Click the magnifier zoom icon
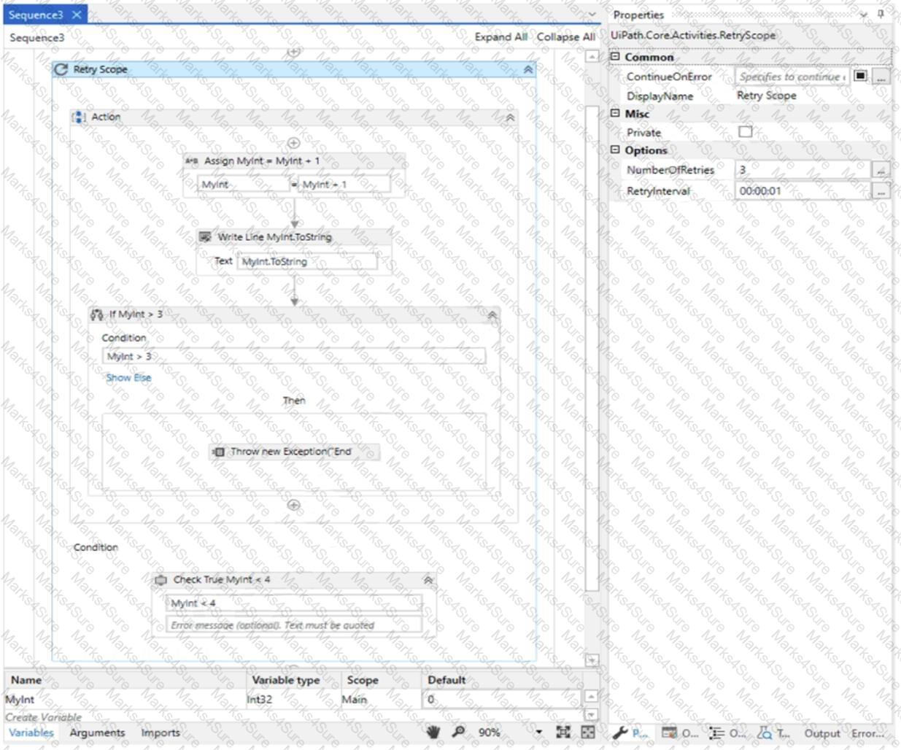Screen dimensions: 901x750 pos(458,732)
